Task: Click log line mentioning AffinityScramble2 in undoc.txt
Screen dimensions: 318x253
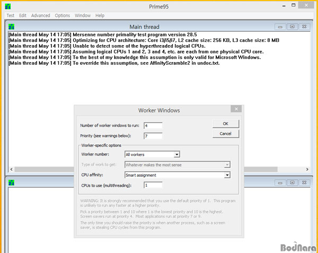Action: point(114,63)
